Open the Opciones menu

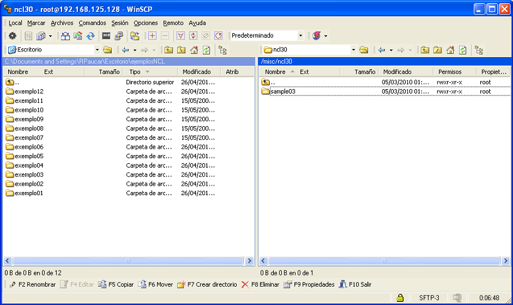pyautogui.click(x=146, y=23)
